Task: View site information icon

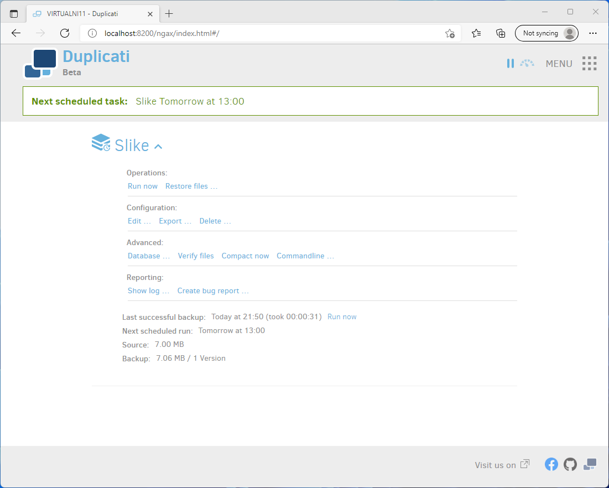Action: click(92, 33)
